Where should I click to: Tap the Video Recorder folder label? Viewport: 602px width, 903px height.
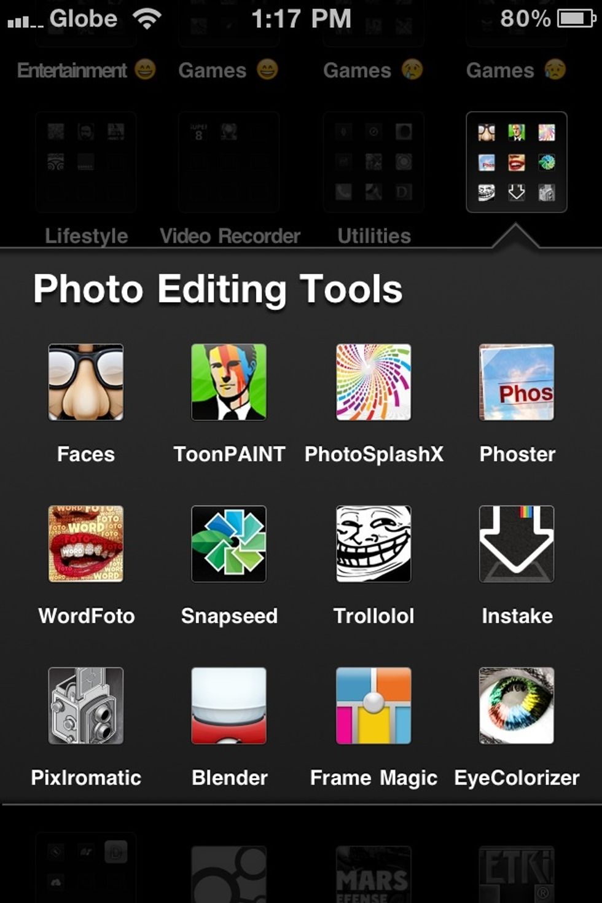point(230,236)
